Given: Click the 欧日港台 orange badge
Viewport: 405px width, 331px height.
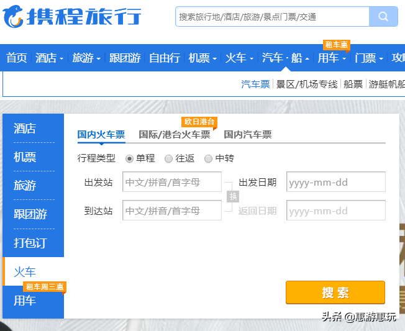Looking at the screenshot, I should coord(199,122).
